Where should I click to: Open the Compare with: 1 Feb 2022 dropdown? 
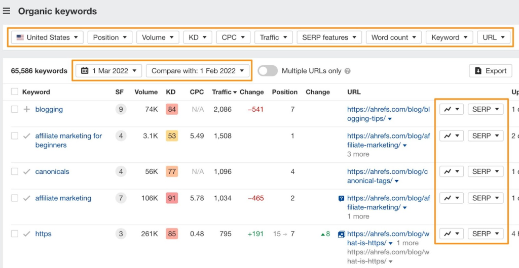pos(198,71)
